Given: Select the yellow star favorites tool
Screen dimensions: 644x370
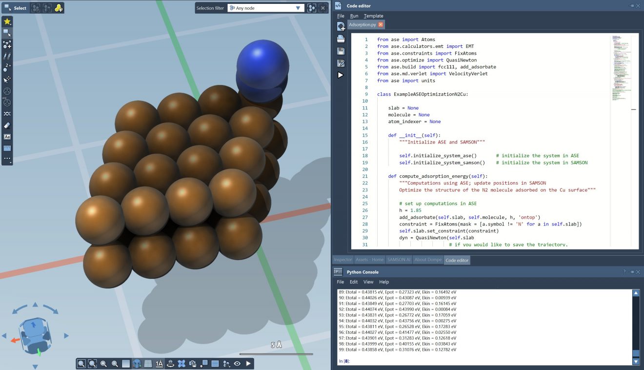Looking at the screenshot, I should (7, 21).
